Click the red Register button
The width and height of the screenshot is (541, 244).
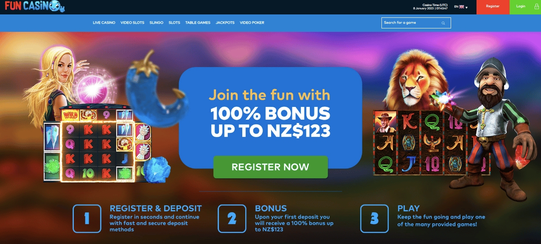point(493,7)
